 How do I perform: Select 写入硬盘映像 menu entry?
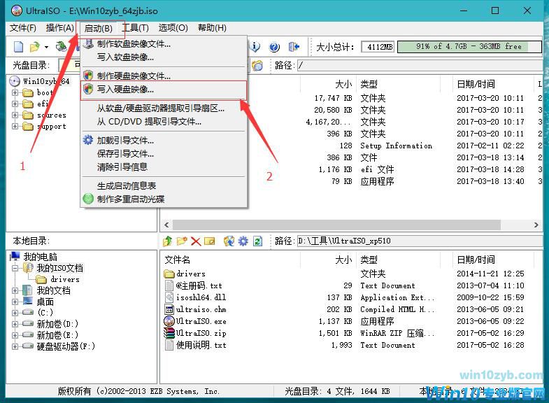click(x=125, y=90)
